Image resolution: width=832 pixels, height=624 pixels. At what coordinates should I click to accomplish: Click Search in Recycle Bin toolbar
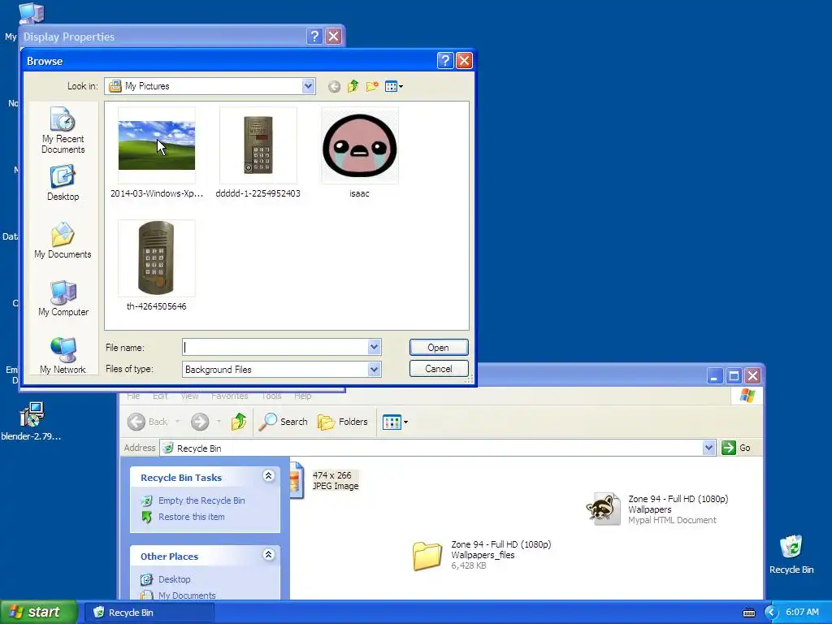point(284,422)
